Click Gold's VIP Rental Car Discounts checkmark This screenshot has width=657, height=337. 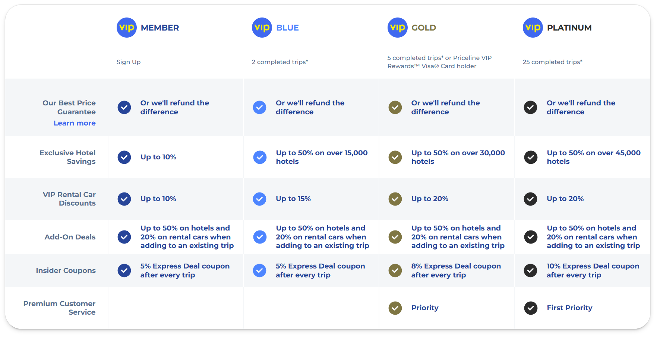tap(395, 199)
